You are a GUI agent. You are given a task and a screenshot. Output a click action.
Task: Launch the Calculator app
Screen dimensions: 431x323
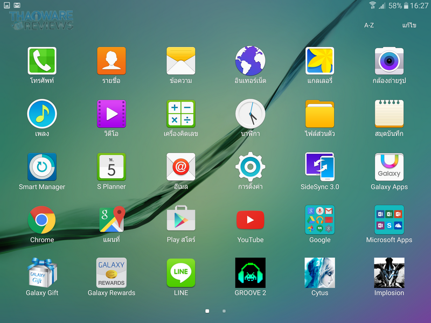[x=181, y=114]
